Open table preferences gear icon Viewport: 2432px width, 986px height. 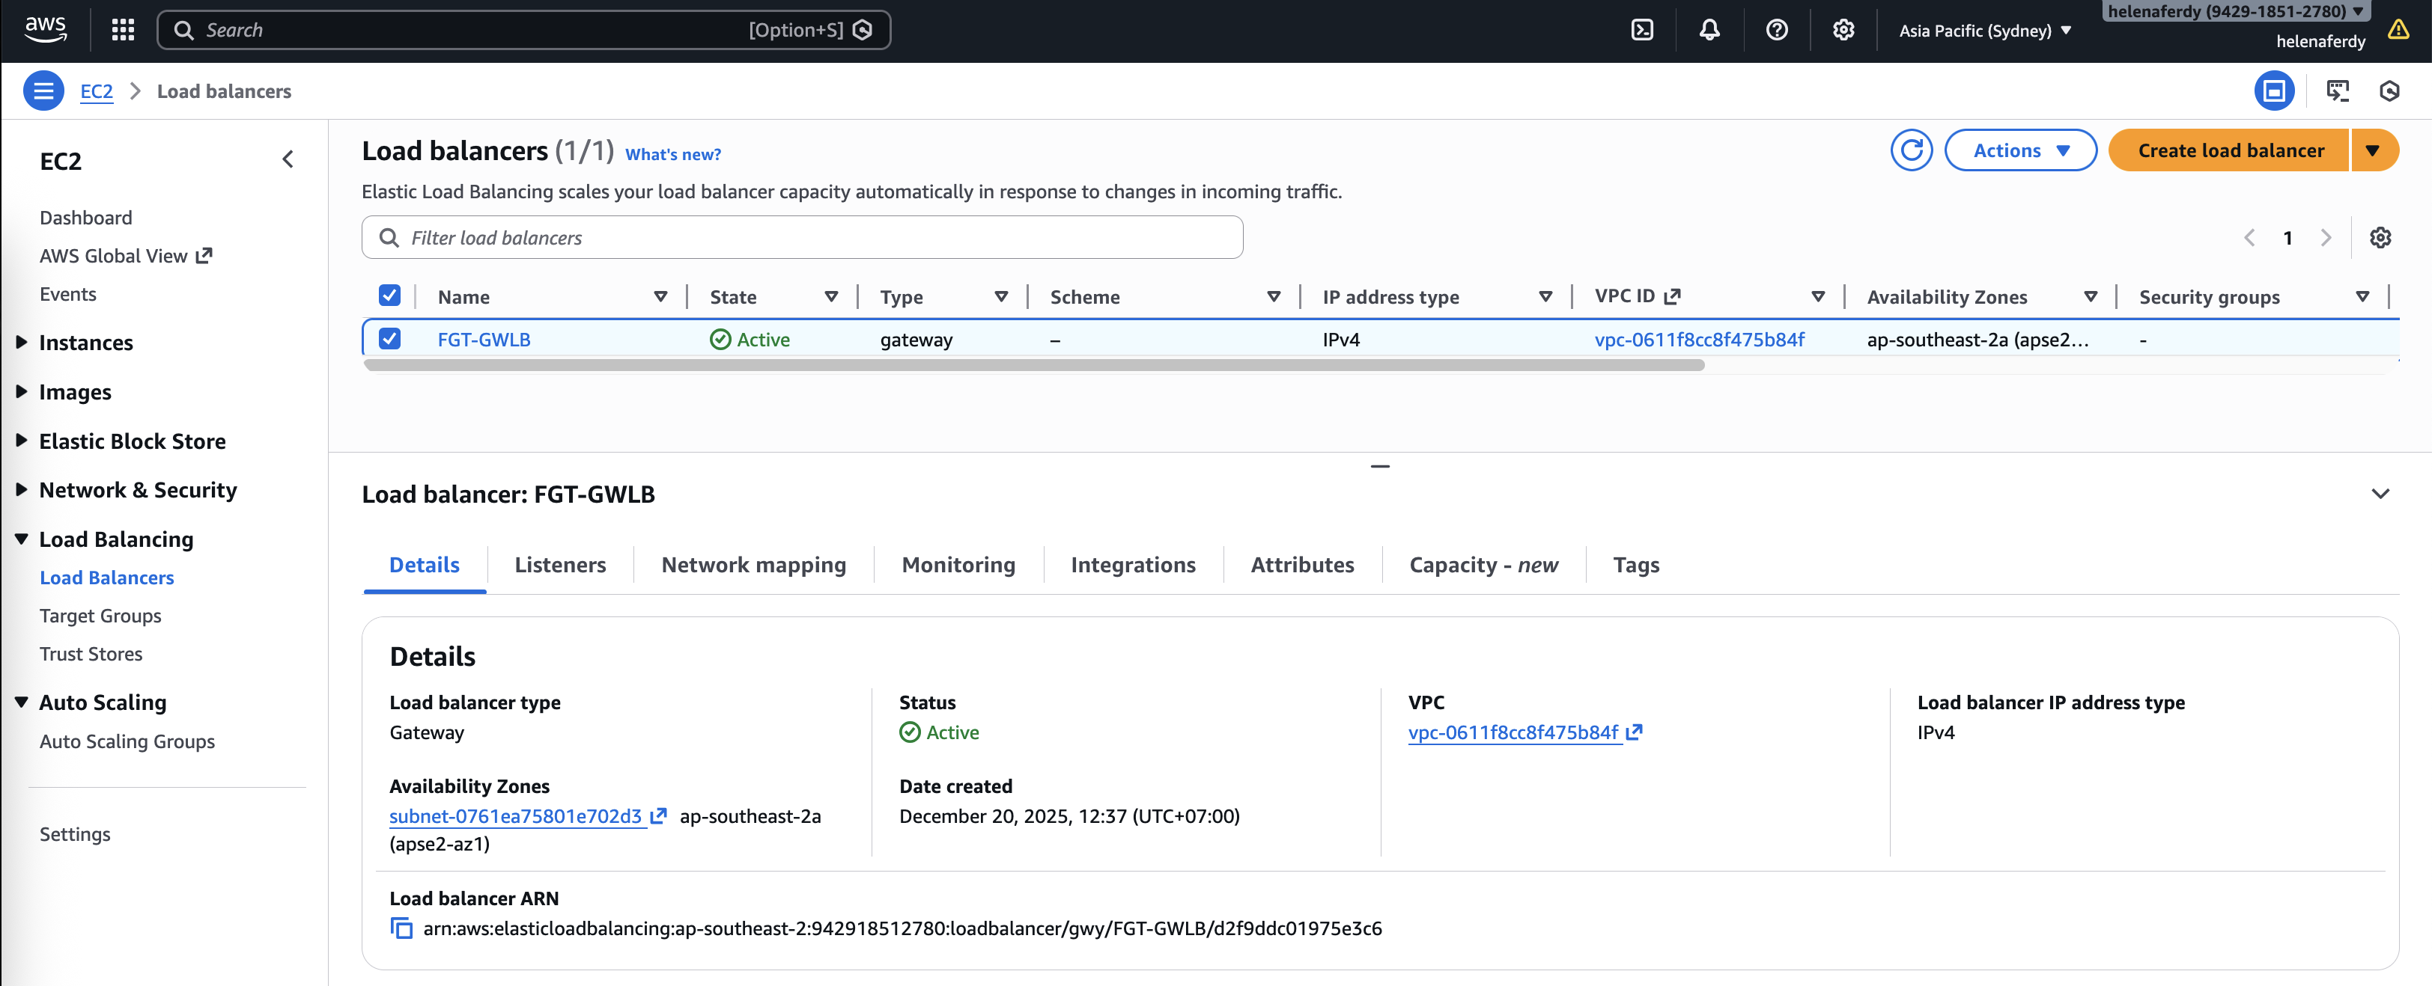point(2380,238)
